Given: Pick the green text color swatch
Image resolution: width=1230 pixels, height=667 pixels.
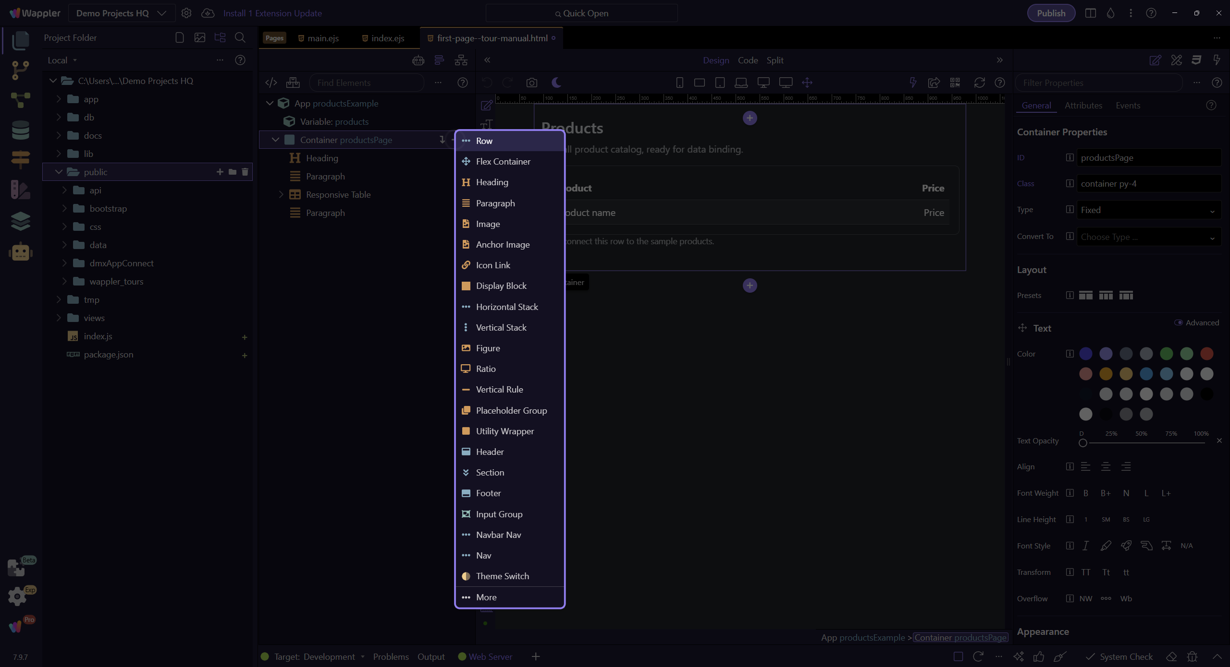Looking at the screenshot, I should point(1166,354).
